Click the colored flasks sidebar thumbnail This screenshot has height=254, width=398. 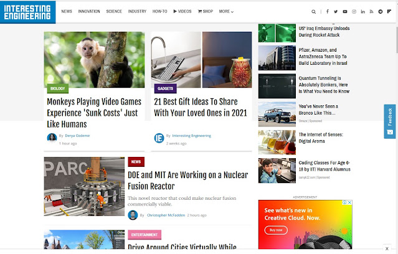(x=277, y=143)
